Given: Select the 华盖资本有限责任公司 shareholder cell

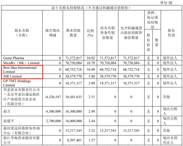Looking at the screenshot, I should (x=22, y=97).
